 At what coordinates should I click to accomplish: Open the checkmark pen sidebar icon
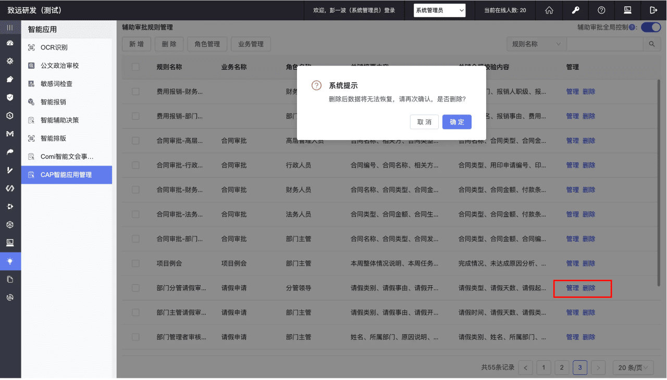point(10,170)
